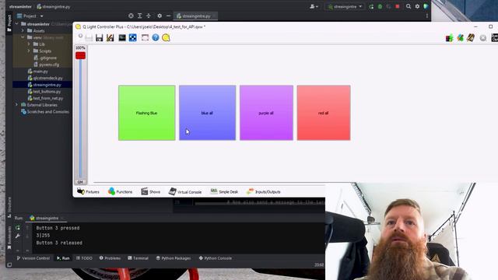Switch to the Functions tab in QLC+
Screen dimensions: 498x280
click(121, 192)
